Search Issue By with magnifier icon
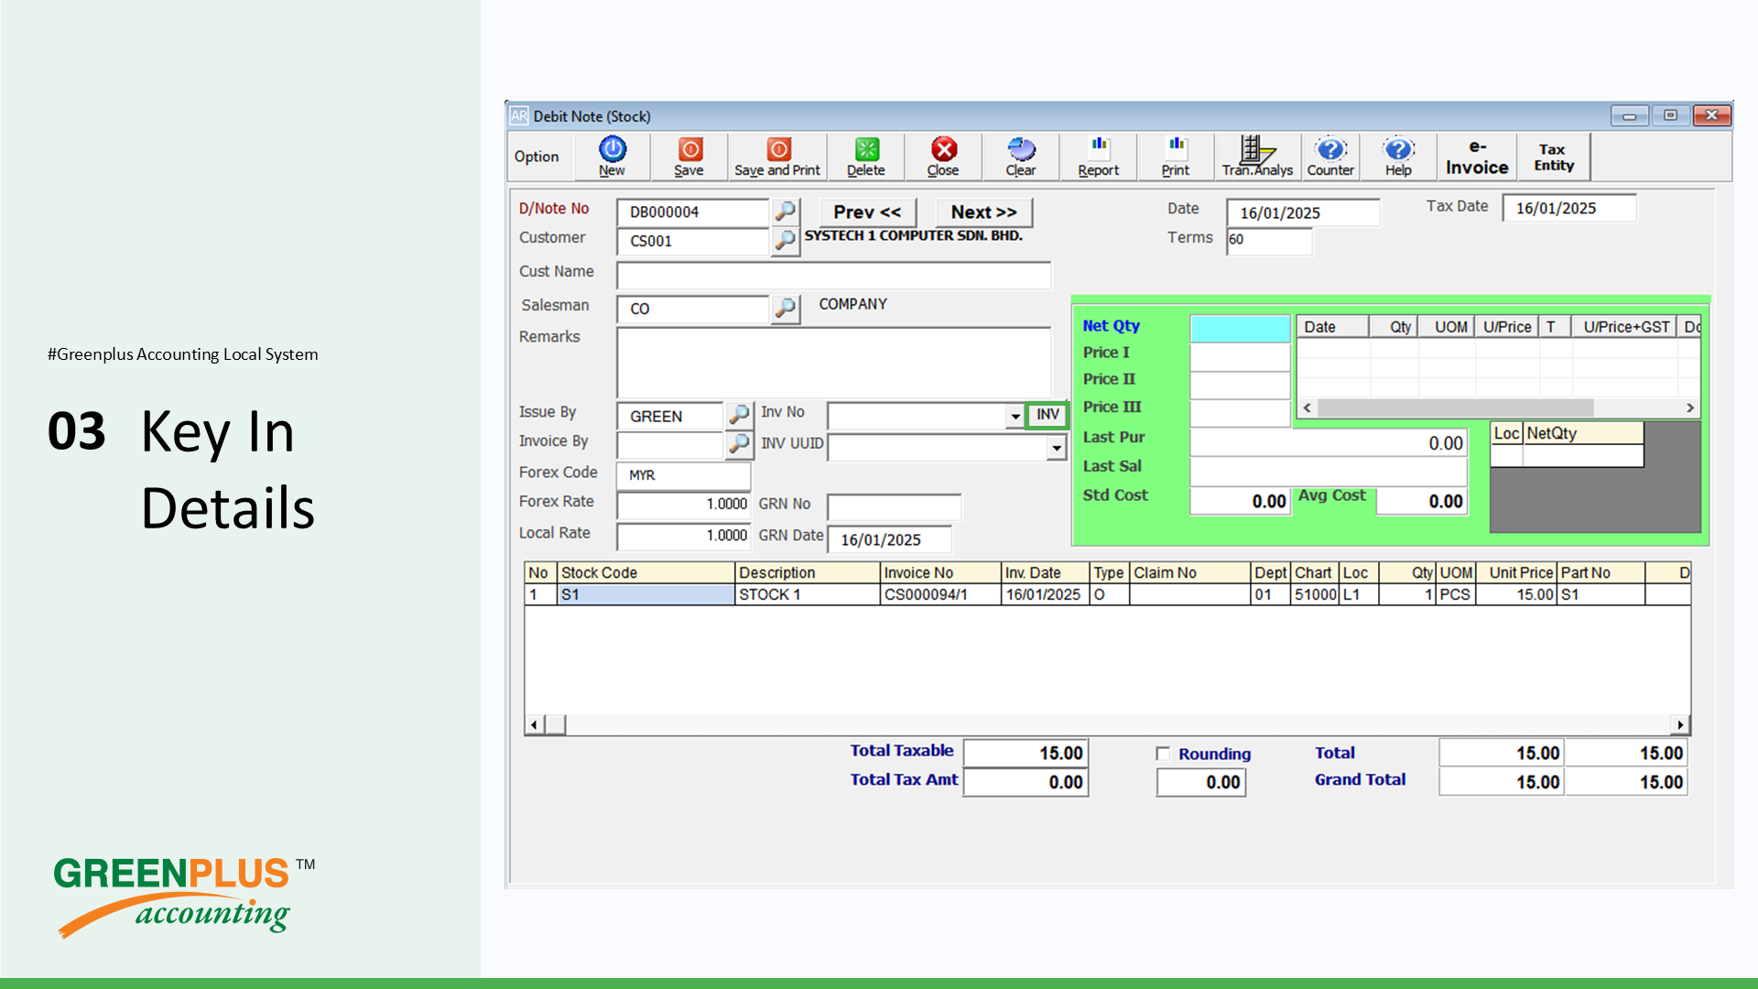Screen dimensions: 1758x989 [x=739, y=415]
